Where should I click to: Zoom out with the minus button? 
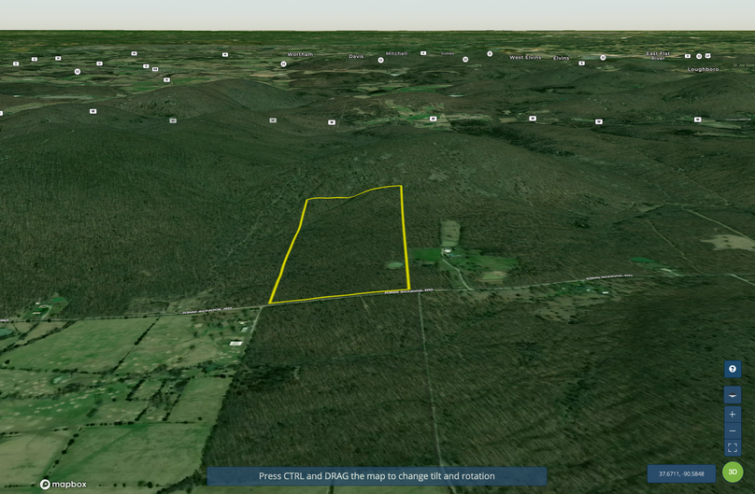point(733,431)
